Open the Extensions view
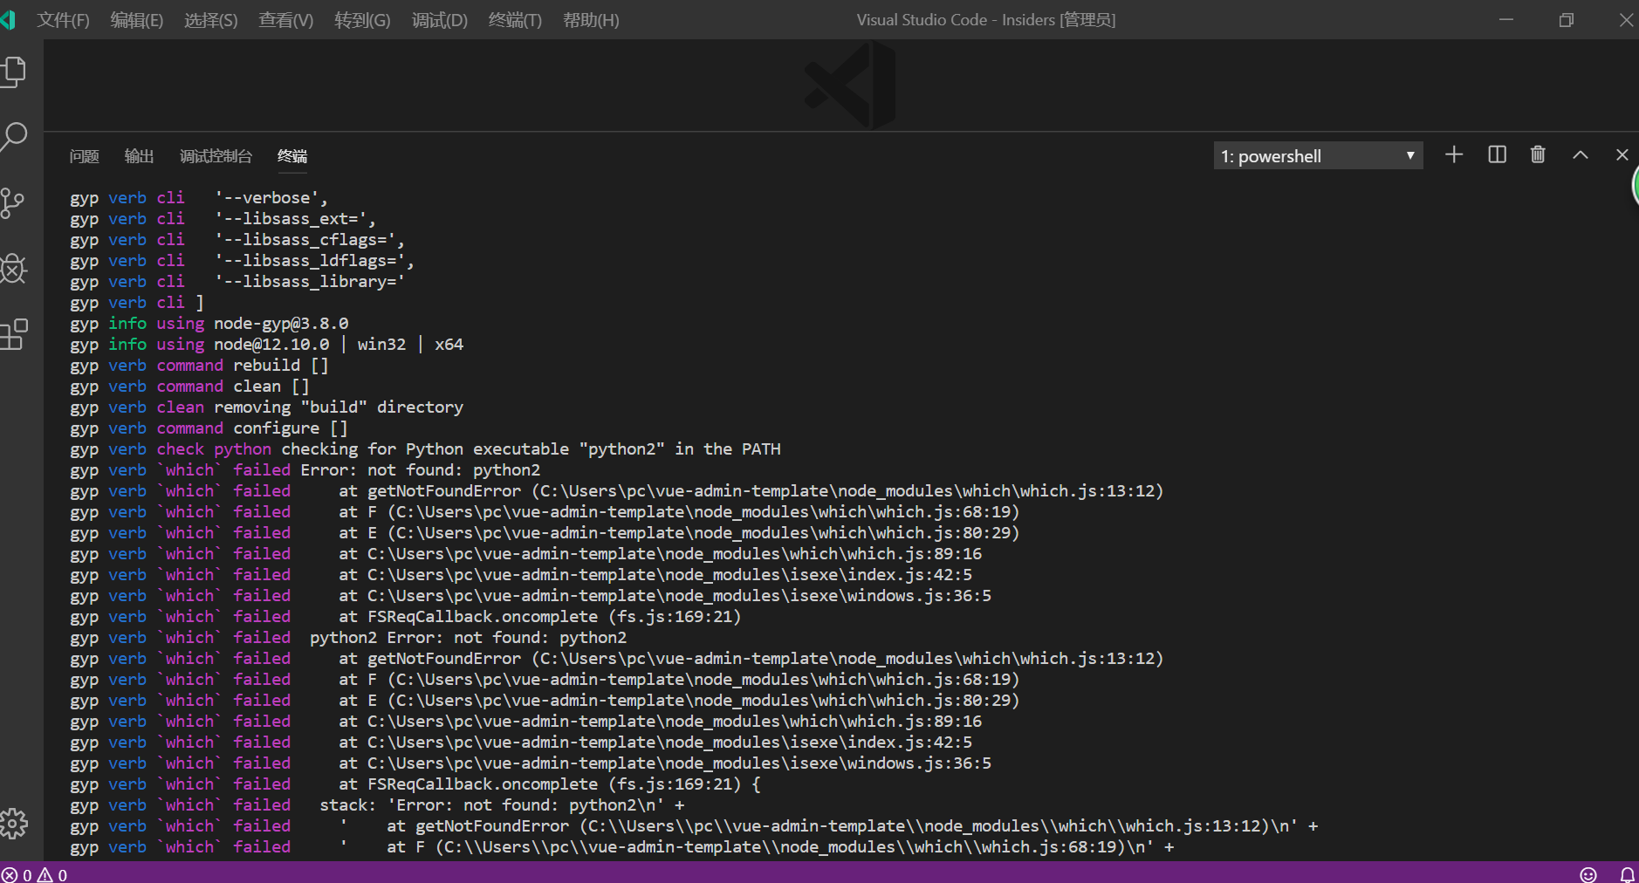This screenshot has width=1639, height=883. tap(14, 334)
